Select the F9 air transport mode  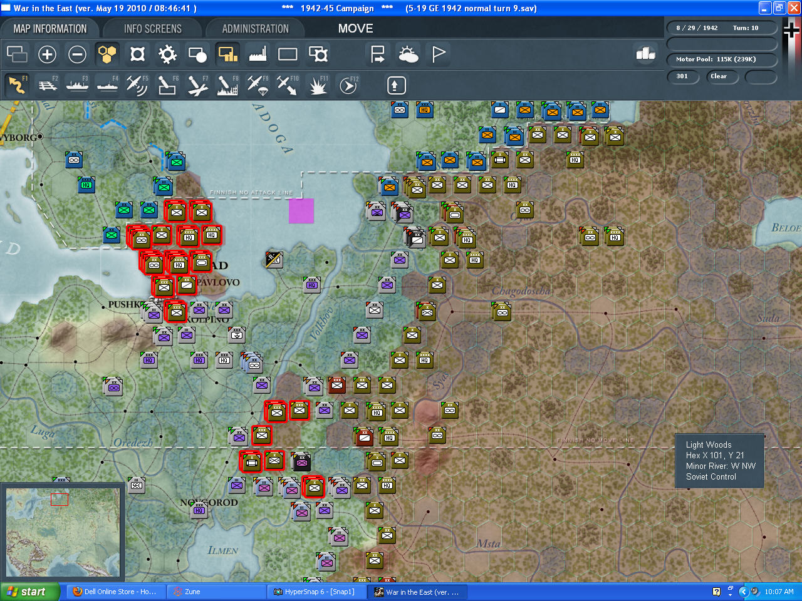point(258,85)
